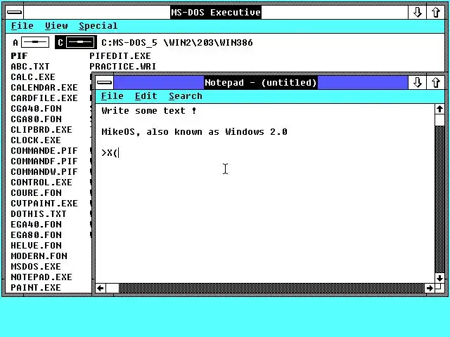The image size is (450, 337).
Task: Select CLOCK.EXE in file list
Action: tap(36, 140)
